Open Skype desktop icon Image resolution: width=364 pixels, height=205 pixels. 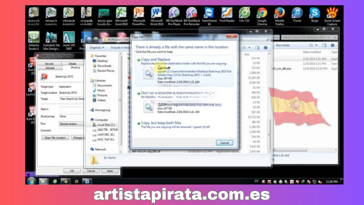315,15
